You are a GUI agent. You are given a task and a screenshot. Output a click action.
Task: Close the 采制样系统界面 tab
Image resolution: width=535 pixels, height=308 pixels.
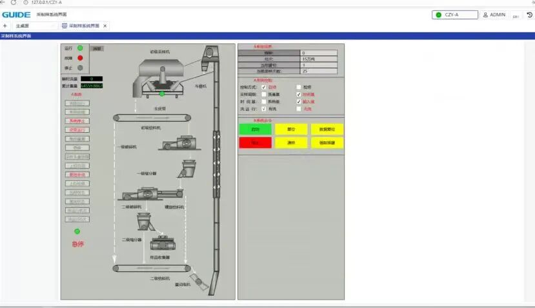(x=105, y=26)
